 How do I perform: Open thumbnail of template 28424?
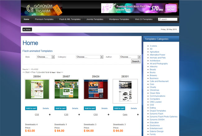coord(96,89)
